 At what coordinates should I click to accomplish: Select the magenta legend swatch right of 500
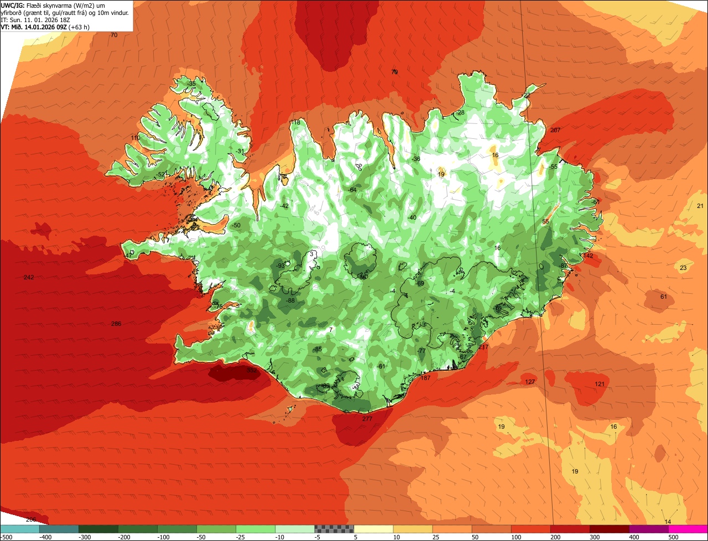pyautogui.click(x=688, y=529)
